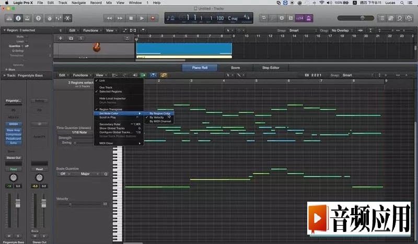The image size is (418, 244).
Task: Click the Fast Forward transport button
Action: point(120,18)
